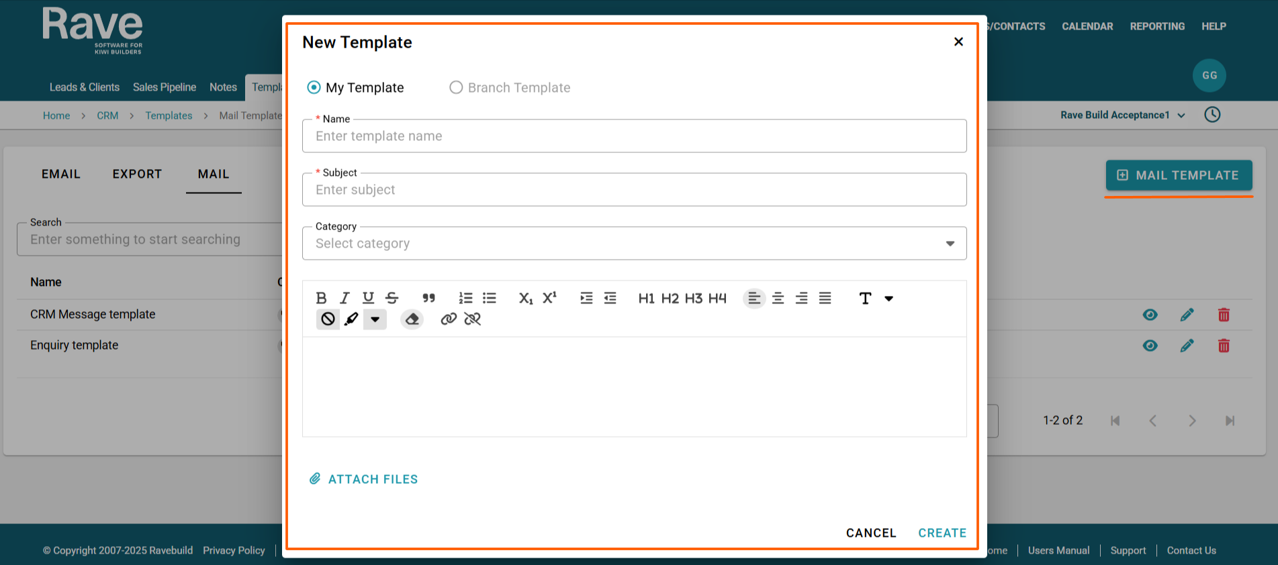Click the template Name input field
This screenshot has height=565, width=1278.
[x=634, y=136]
